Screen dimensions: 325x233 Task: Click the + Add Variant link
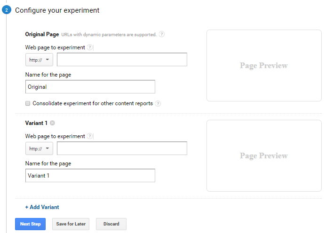pos(42,207)
